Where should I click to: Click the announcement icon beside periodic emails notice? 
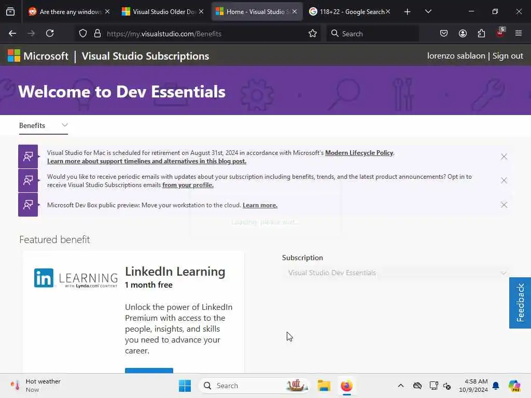click(x=28, y=180)
